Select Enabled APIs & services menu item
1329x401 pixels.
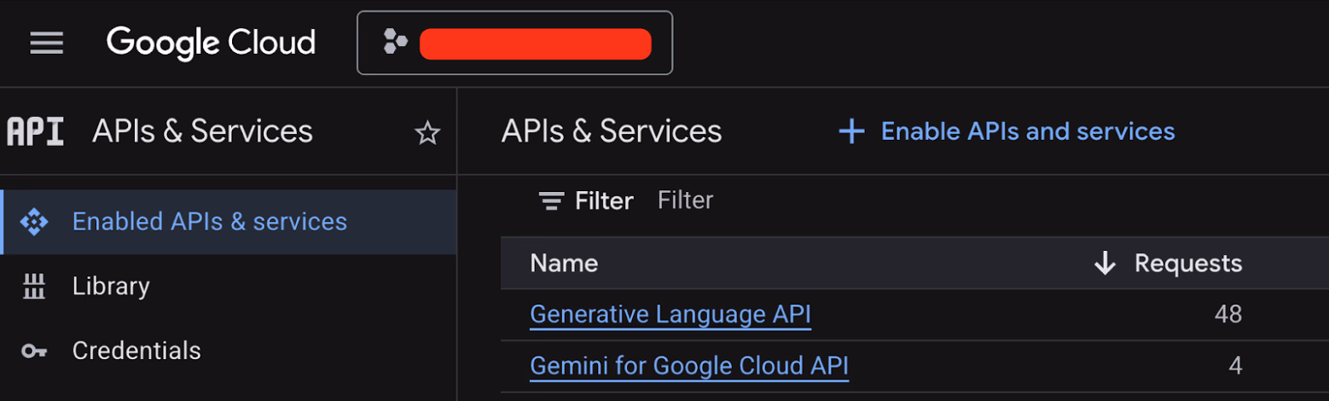(x=210, y=222)
